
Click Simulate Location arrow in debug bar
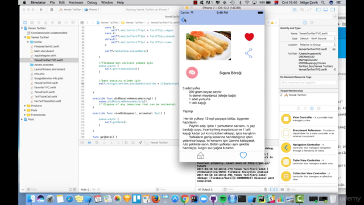[140, 143]
